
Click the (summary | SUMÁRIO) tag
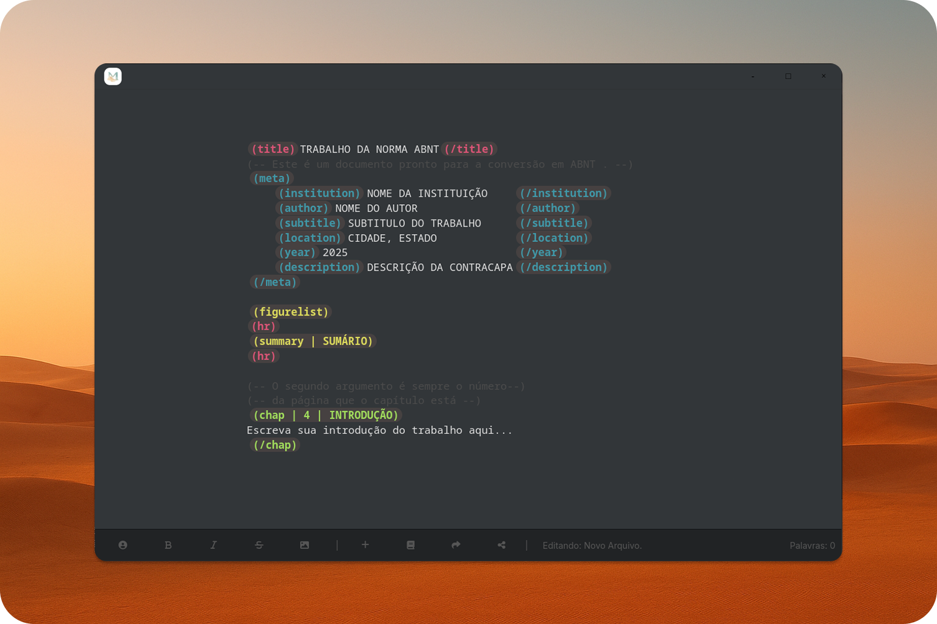click(313, 341)
